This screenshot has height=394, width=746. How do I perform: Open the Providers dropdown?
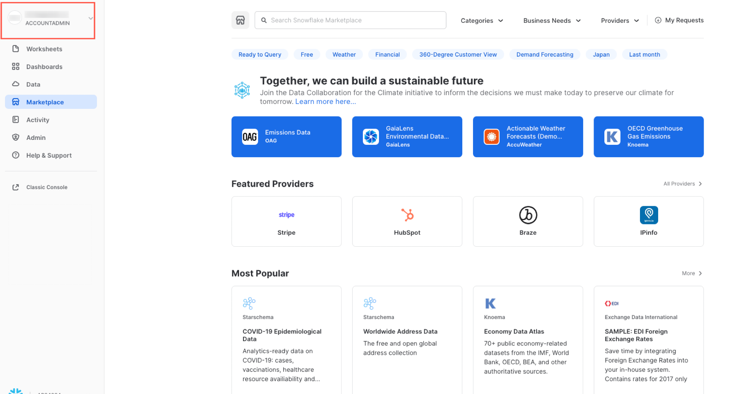pos(619,20)
